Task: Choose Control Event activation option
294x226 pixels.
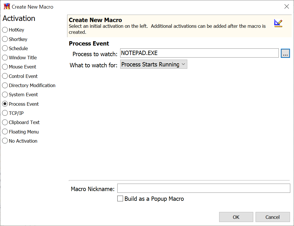Action: 5,76
